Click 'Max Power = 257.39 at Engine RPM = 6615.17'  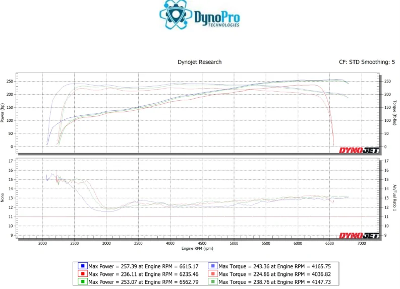pyautogui.click(x=143, y=266)
